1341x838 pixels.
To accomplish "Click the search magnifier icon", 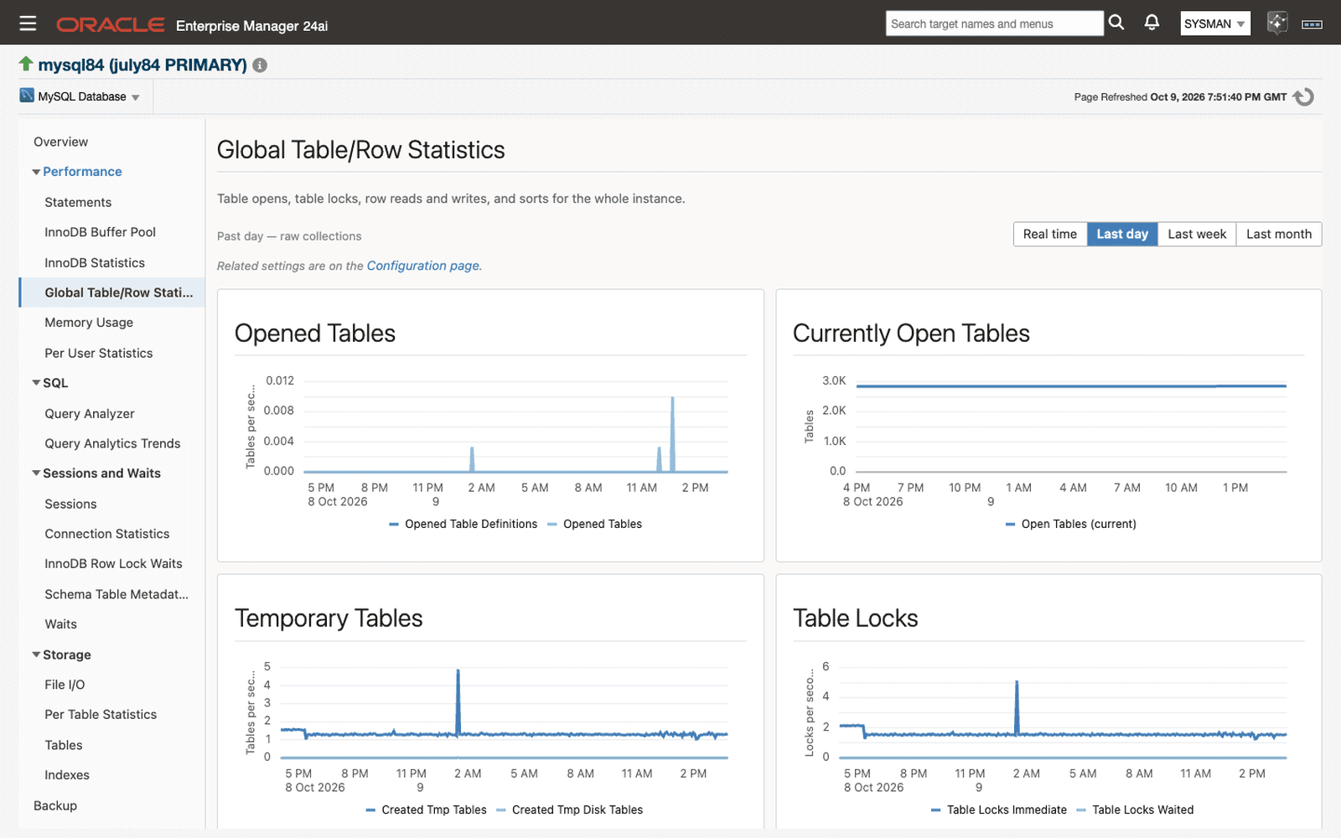I will pyautogui.click(x=1116, y=23).
